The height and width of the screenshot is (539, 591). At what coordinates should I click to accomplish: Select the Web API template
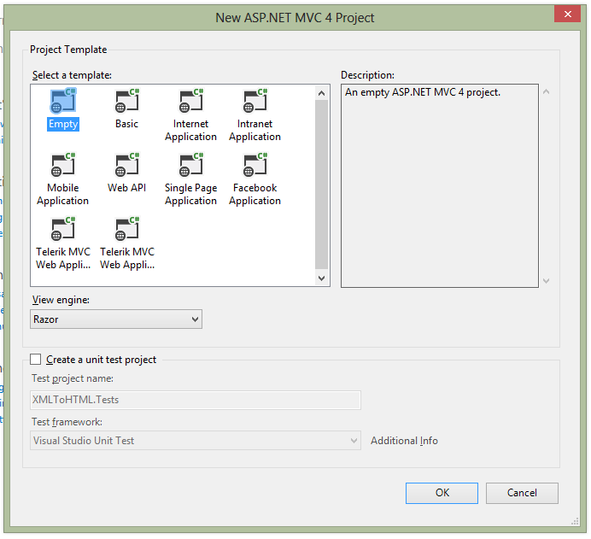pos(127,173)
